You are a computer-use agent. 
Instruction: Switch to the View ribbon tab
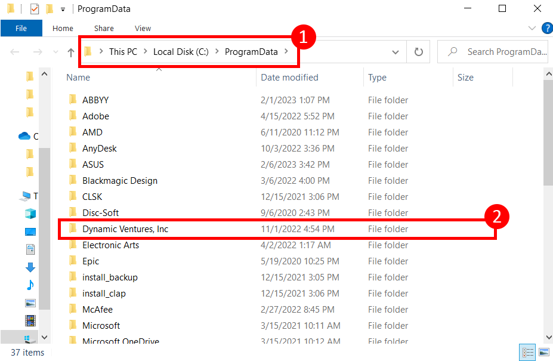click(143, 28)
